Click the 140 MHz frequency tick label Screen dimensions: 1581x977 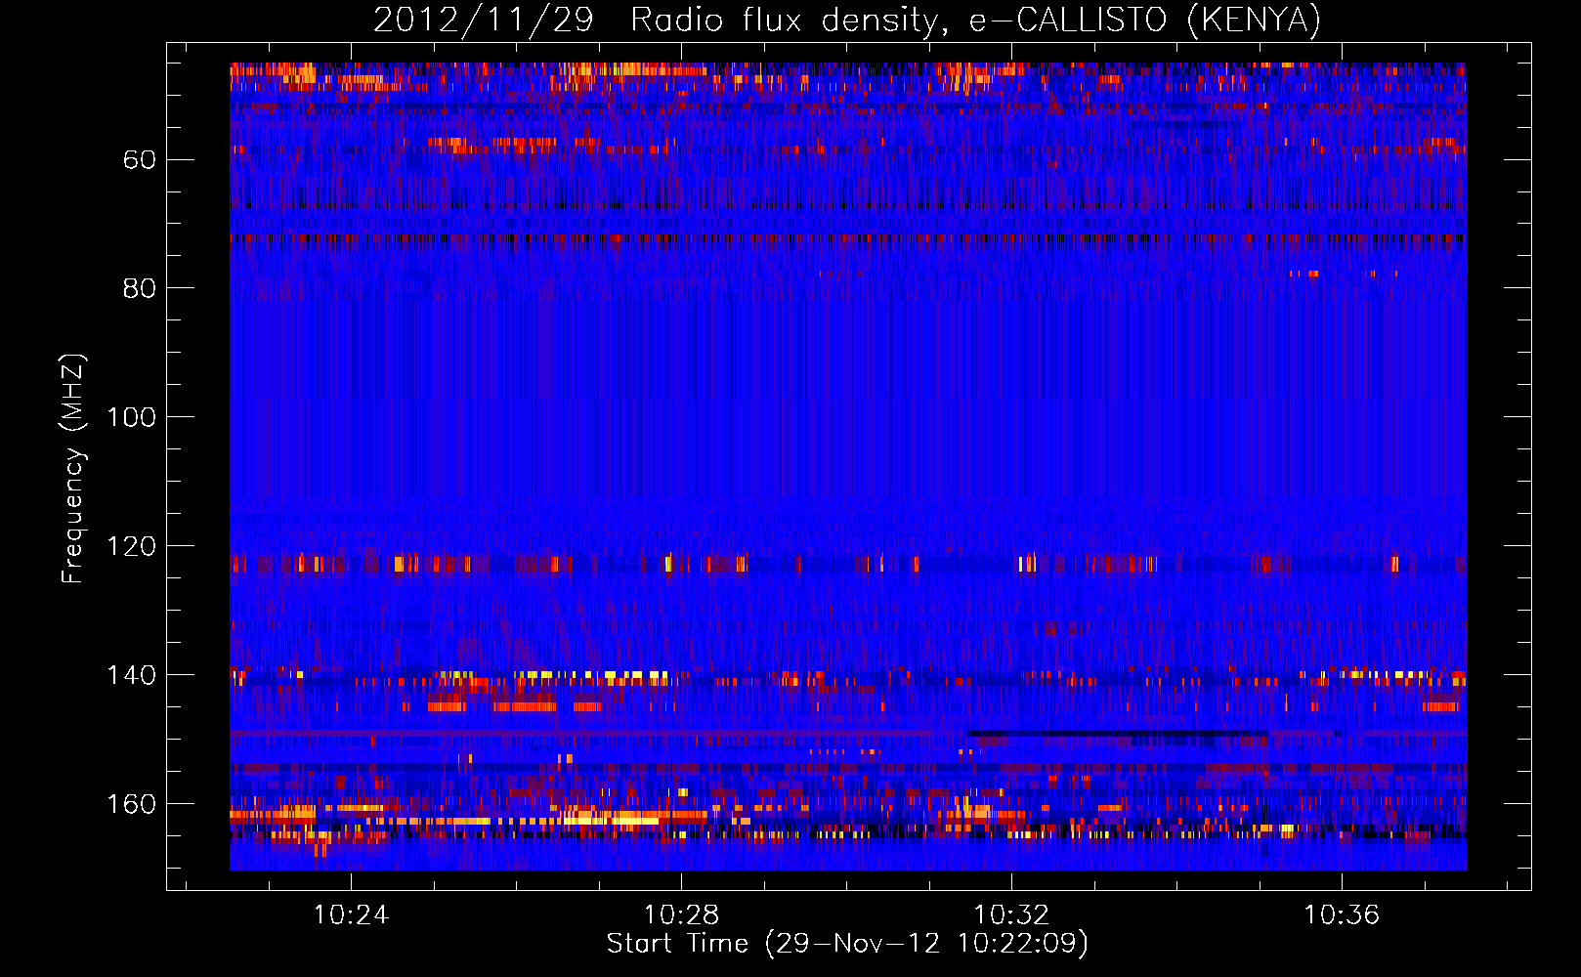tap(132, 675)
